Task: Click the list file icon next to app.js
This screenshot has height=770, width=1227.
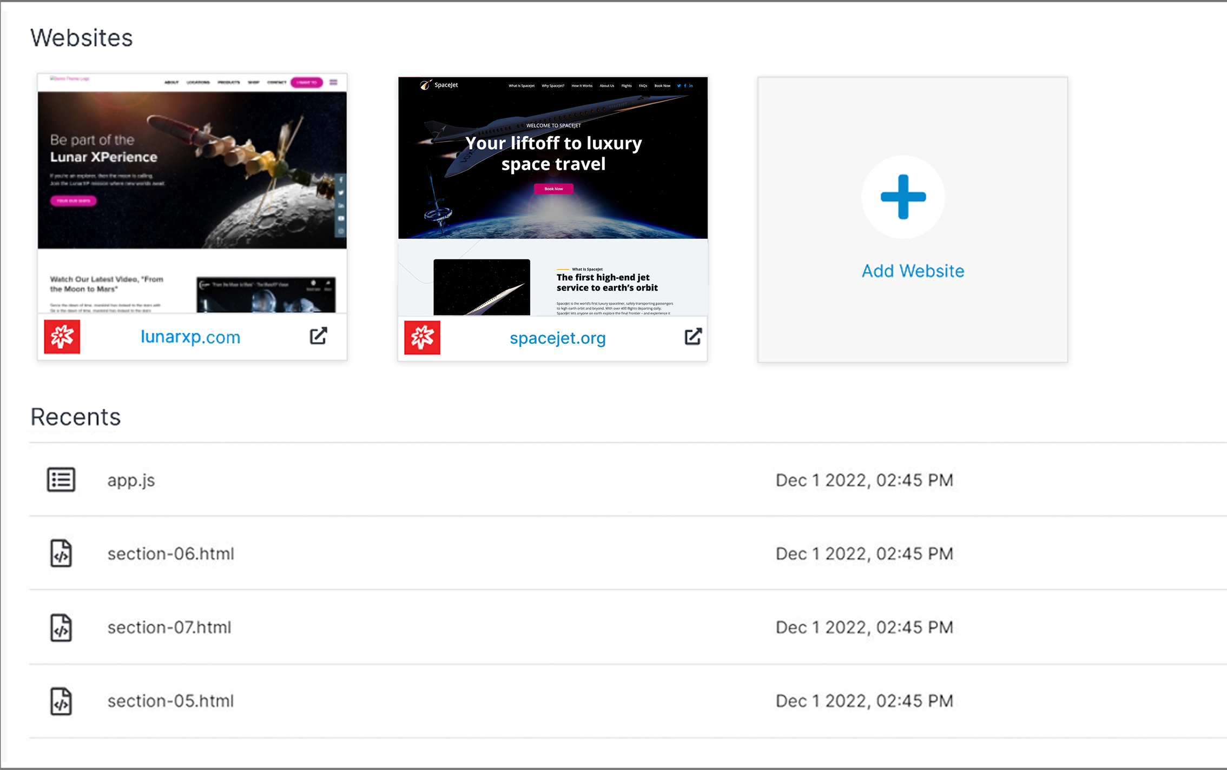Action: coord(61,479)
